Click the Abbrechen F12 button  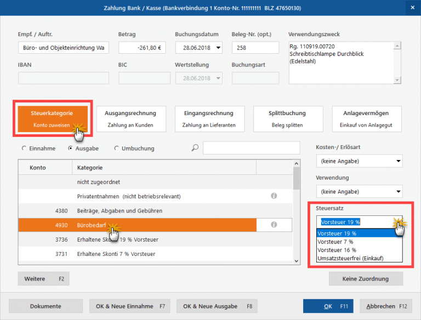click(386, 306)
